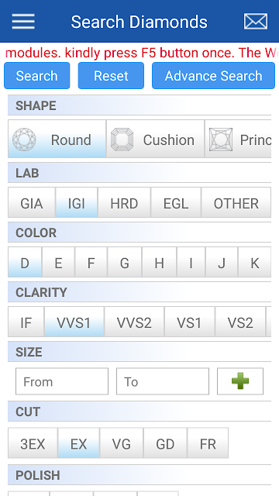Select the Cushion diamond shape
The image size is (279, 496).
(x=155, y=139)
